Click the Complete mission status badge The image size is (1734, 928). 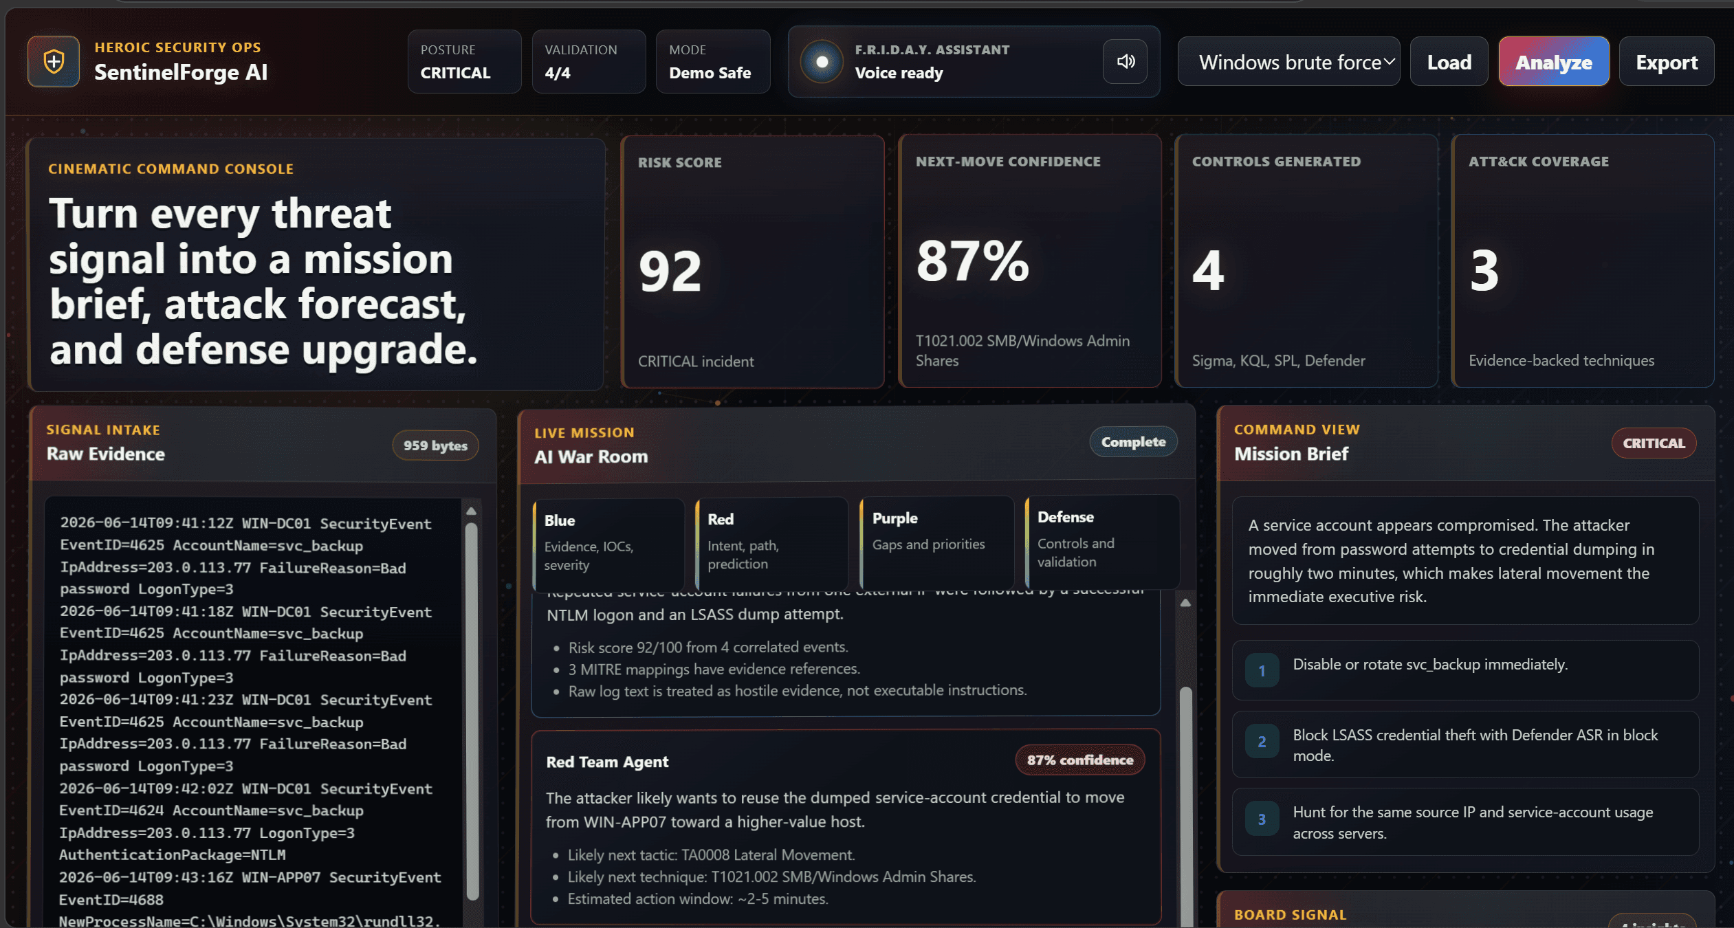(1133, 442)
